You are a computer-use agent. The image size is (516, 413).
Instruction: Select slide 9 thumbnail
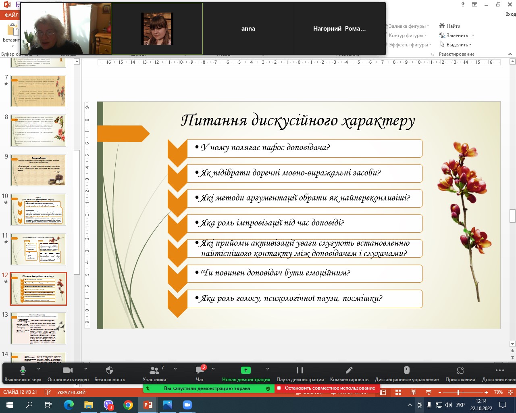(x=38, y=170)
